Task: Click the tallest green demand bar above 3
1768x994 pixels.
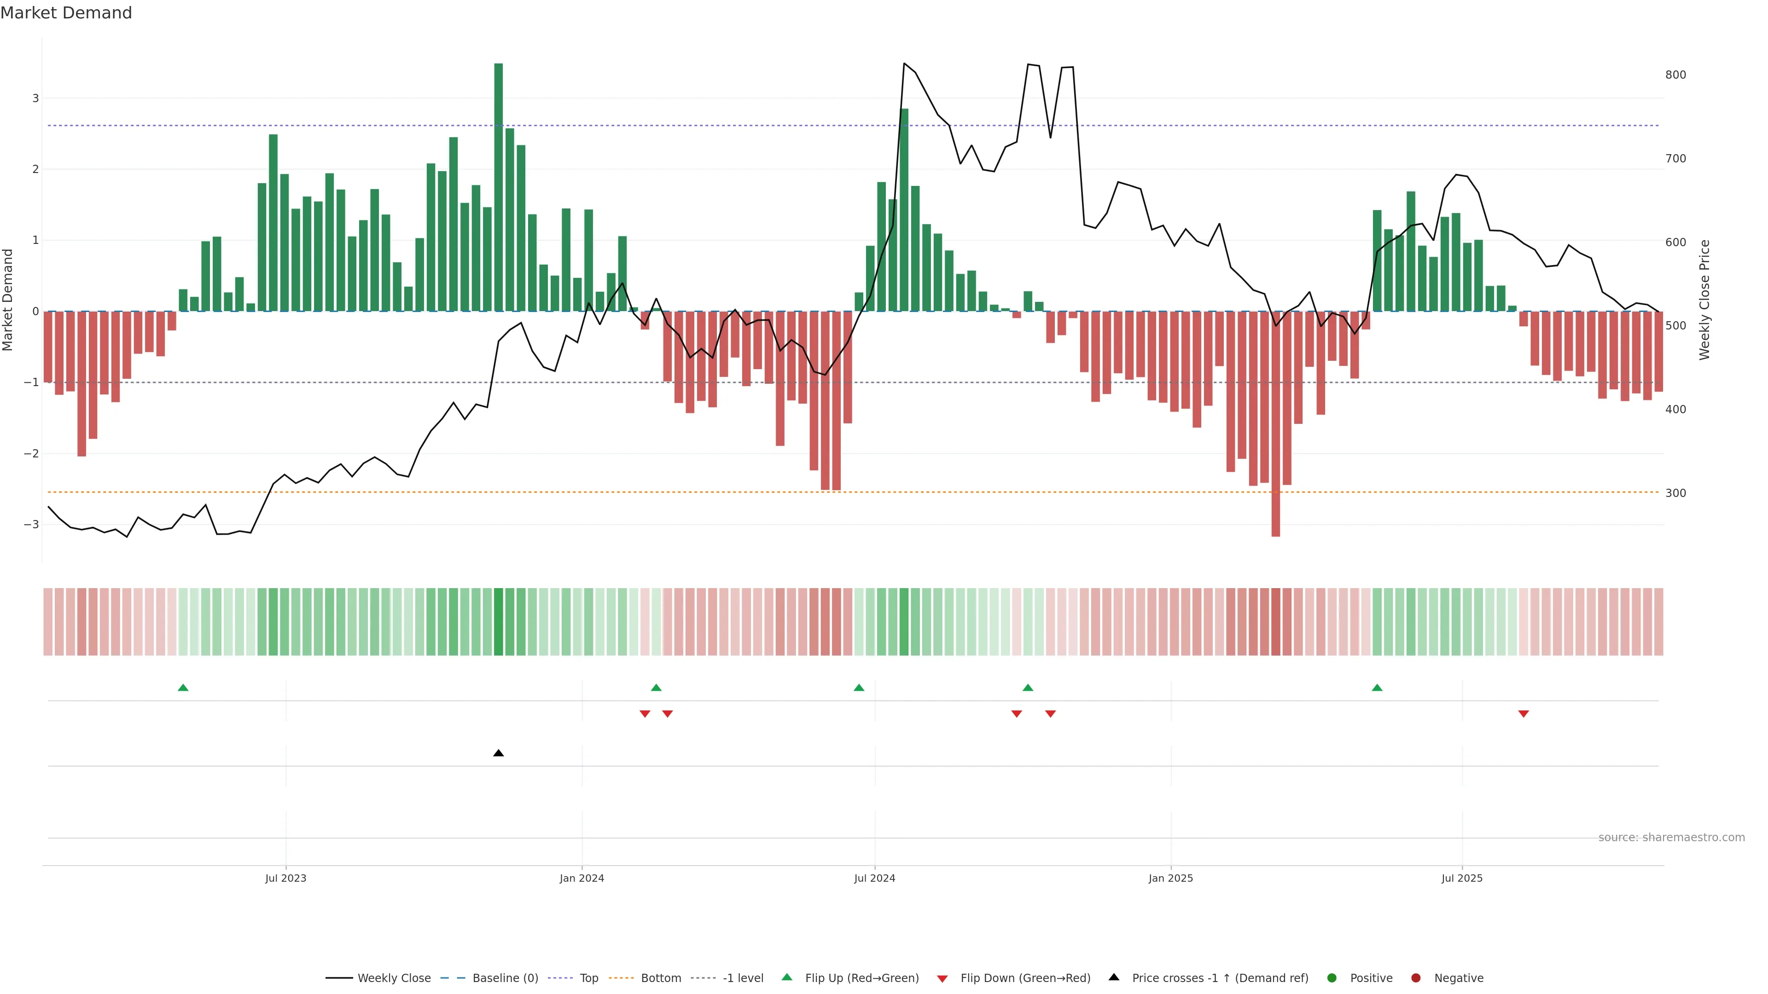Action: [x=498, y=185]
